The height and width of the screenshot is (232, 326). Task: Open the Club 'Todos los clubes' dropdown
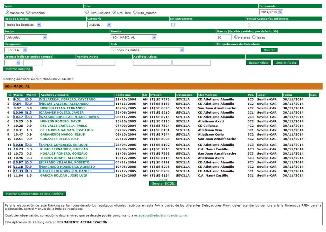(147, 50)
